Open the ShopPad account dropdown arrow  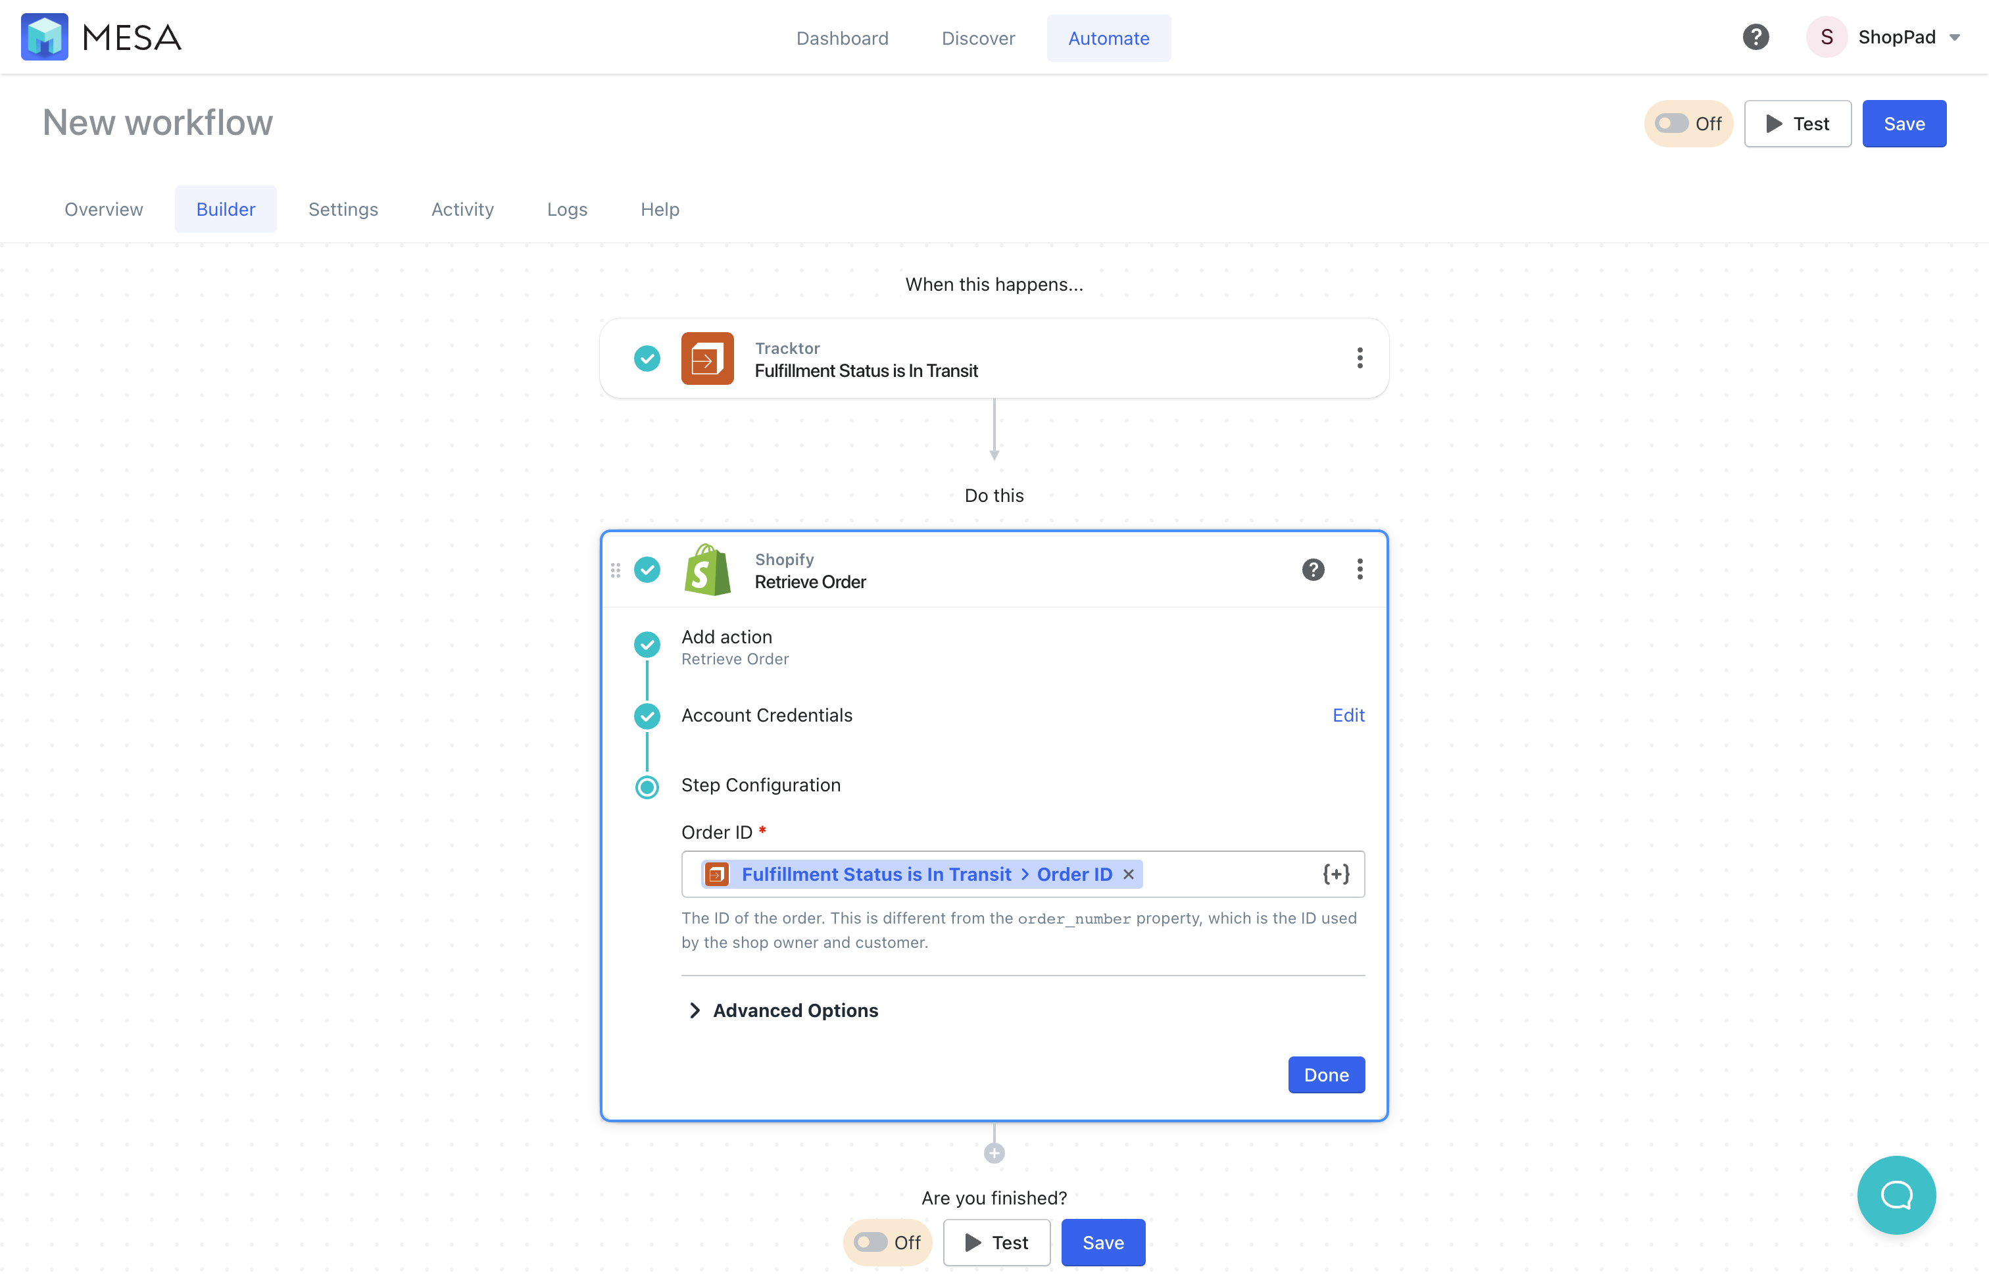[x=1955, y=38]
